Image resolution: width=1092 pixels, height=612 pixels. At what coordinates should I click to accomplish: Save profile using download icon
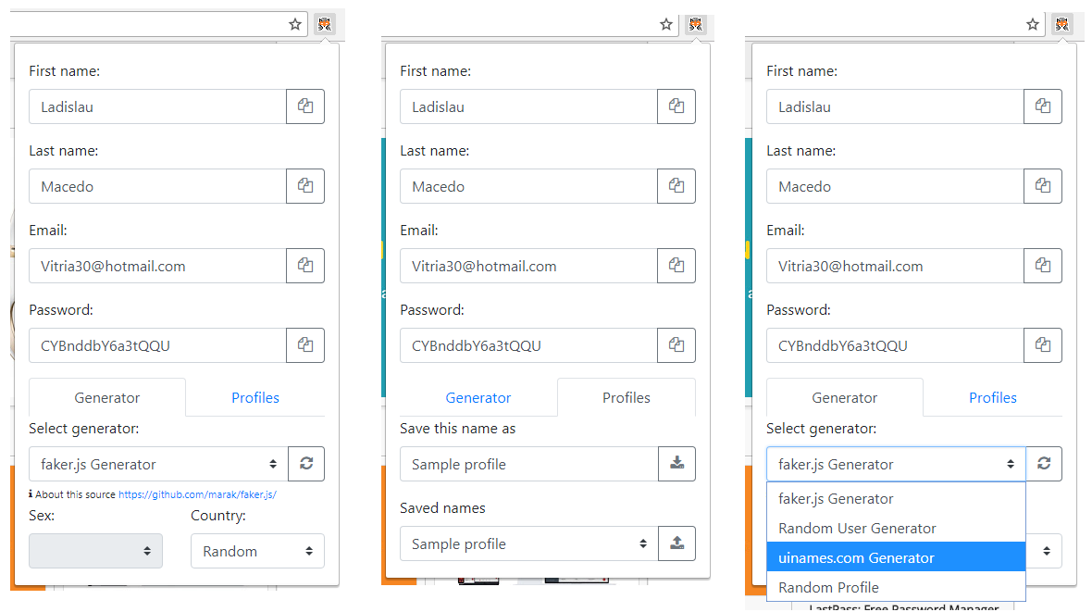click(676, 464)
